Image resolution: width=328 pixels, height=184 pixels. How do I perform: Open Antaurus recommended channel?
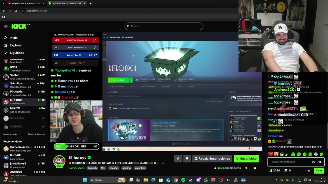pyautogui.click(x=24, y=173)
